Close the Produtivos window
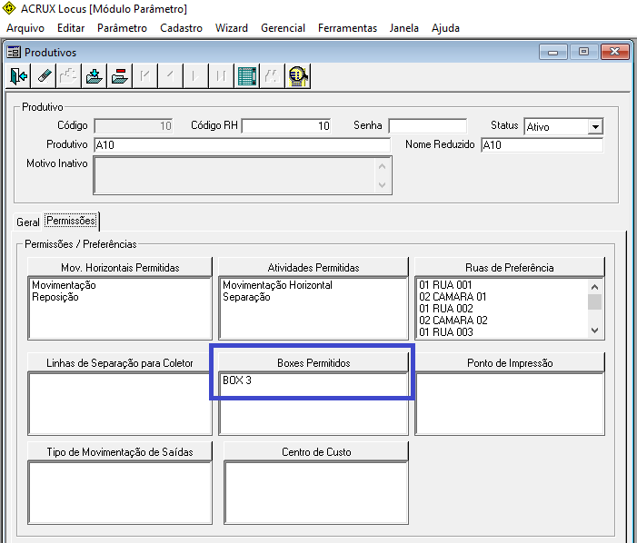Viewport: 637px width, 543px height. coord(614,52)
